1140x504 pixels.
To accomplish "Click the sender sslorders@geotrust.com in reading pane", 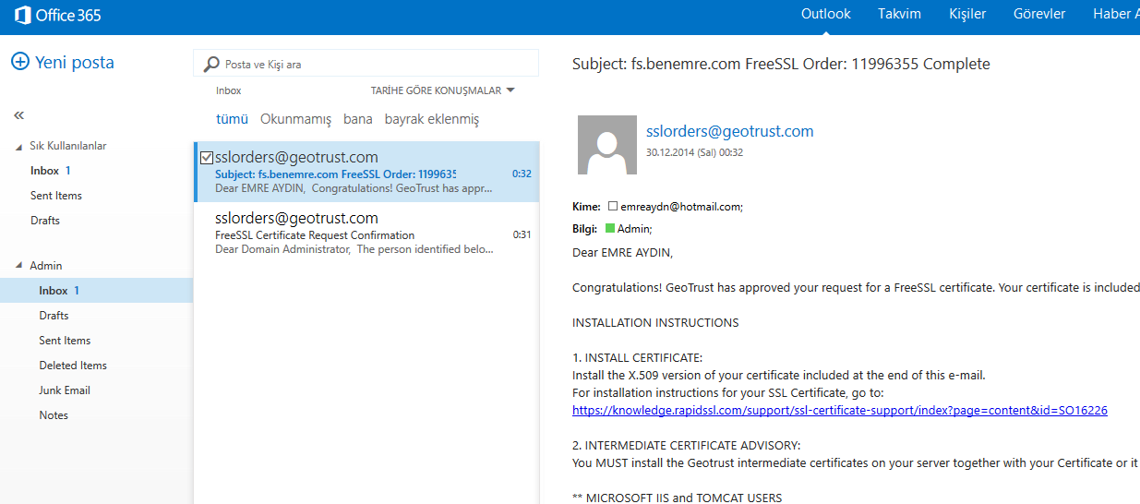I will [x=730, y=131].
